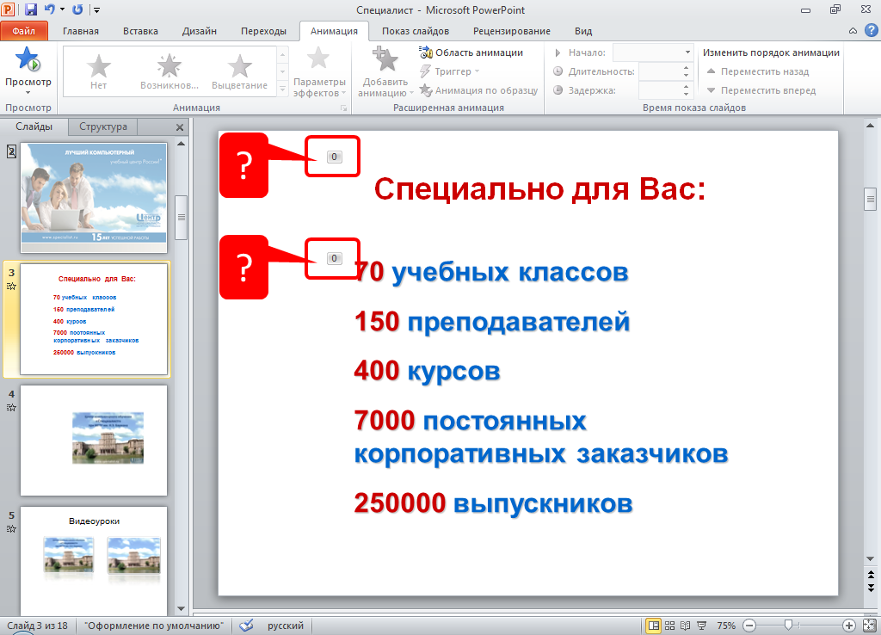Click the Save icon in quick access toolbar

click(31, 9)
